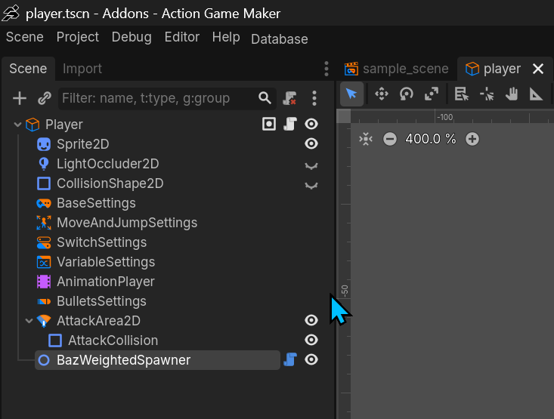Activate the Select mode arrow tool
The image size is (554, 419).
click(x=351, y=94)
